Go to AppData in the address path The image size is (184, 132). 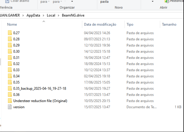(x=33, y=15)
